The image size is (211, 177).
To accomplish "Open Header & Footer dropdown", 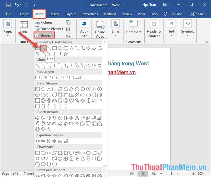I will [154, 29].
